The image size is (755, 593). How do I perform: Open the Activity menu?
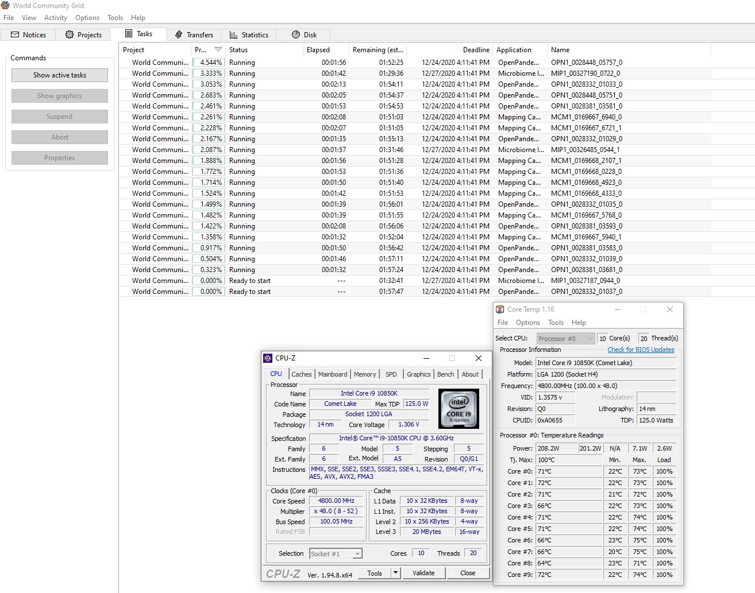[56, 18]
